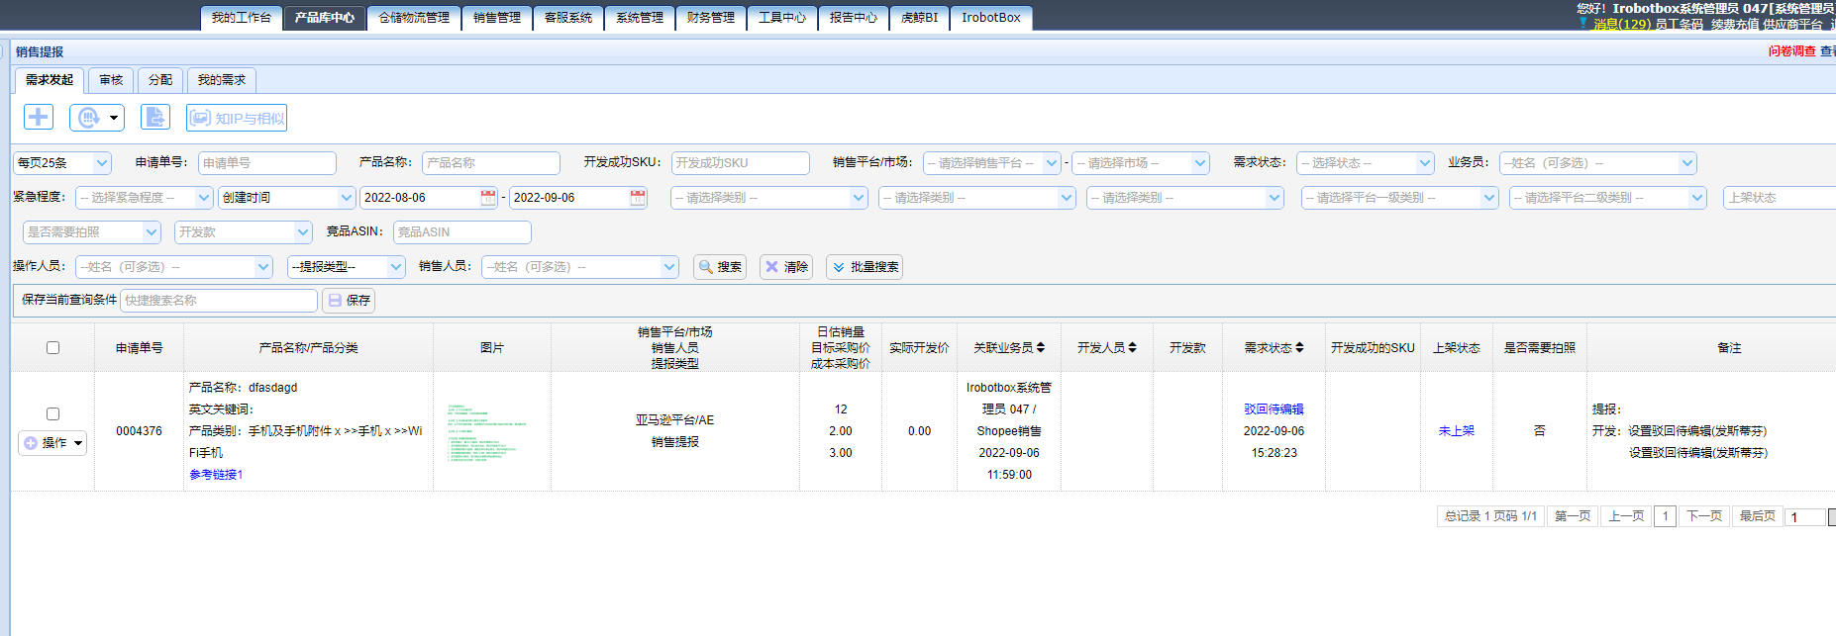Screen dimensions: 1836x636
Task: Click the 保存 save button
Action: click(x=349, y=301)
